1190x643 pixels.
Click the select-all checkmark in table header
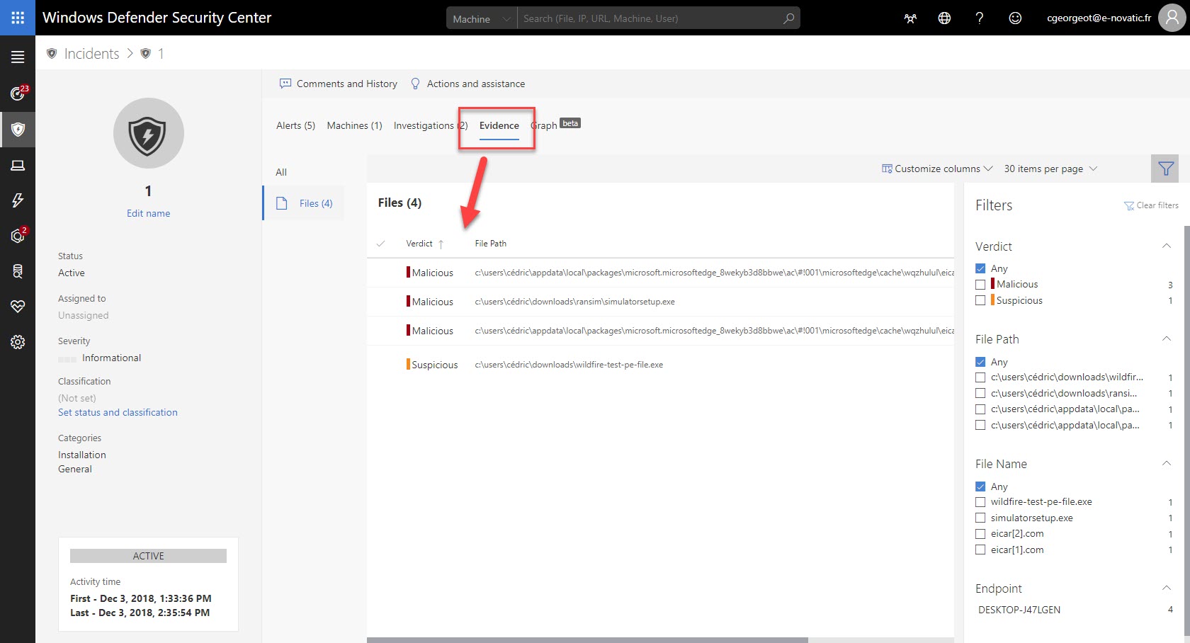pos(381,244)
